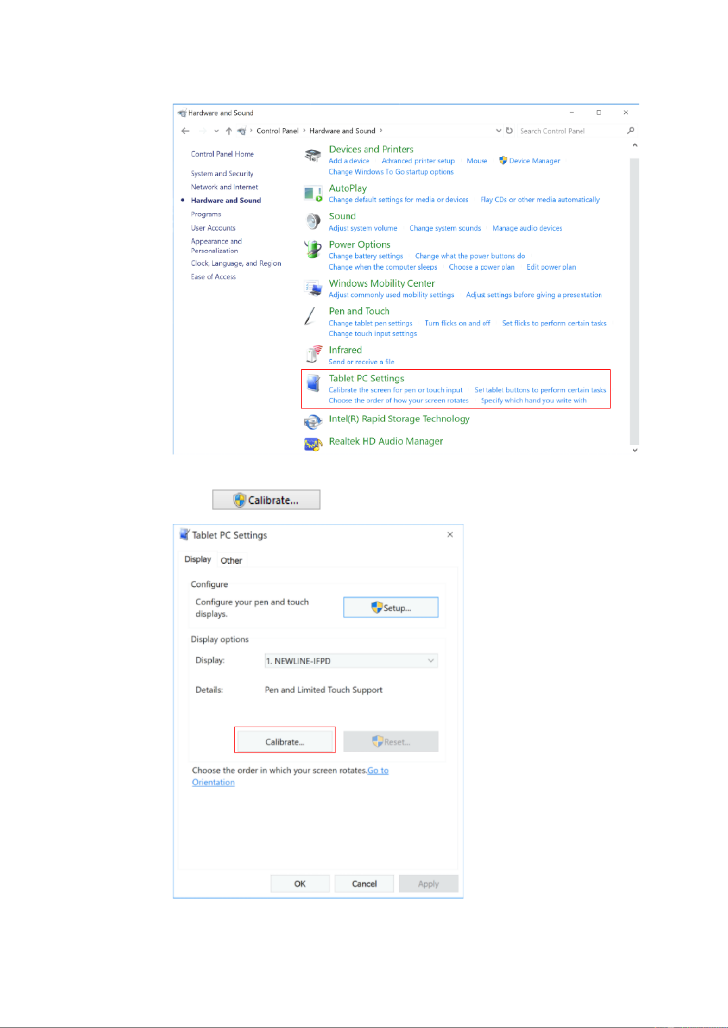
Task: Click the Pen and Touch pen icon
Action: pos(310,316)
